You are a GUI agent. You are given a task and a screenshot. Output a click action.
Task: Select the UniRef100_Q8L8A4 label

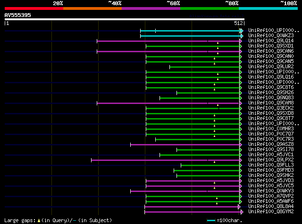click(x=271, y=207)
